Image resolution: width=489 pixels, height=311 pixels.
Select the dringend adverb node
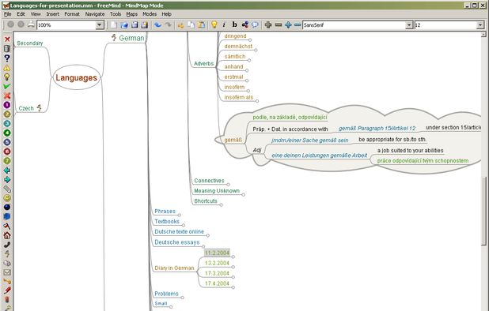point(235,36)
